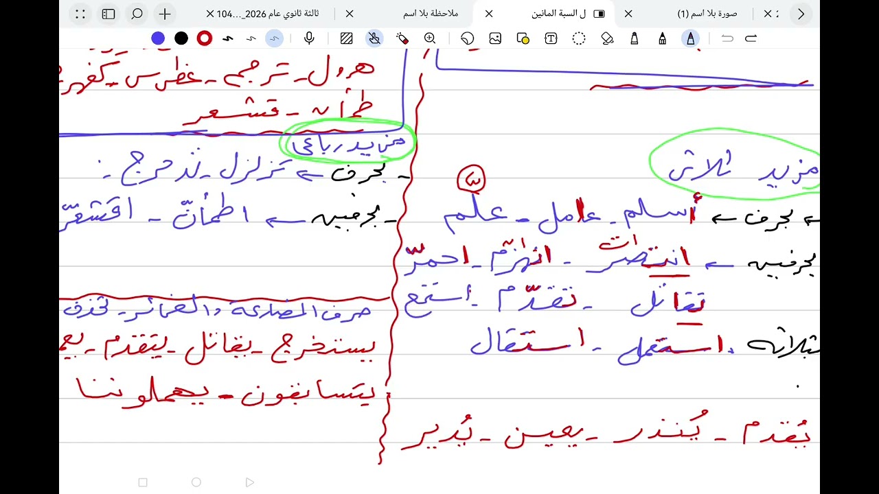Select the shape recognition tool

tap(468, 38)
